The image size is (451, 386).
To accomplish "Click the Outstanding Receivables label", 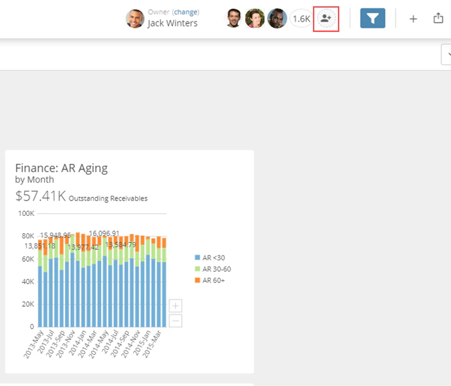I will pos(108,199).
